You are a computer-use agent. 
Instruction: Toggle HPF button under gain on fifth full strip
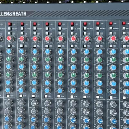[x=59, y=46]
